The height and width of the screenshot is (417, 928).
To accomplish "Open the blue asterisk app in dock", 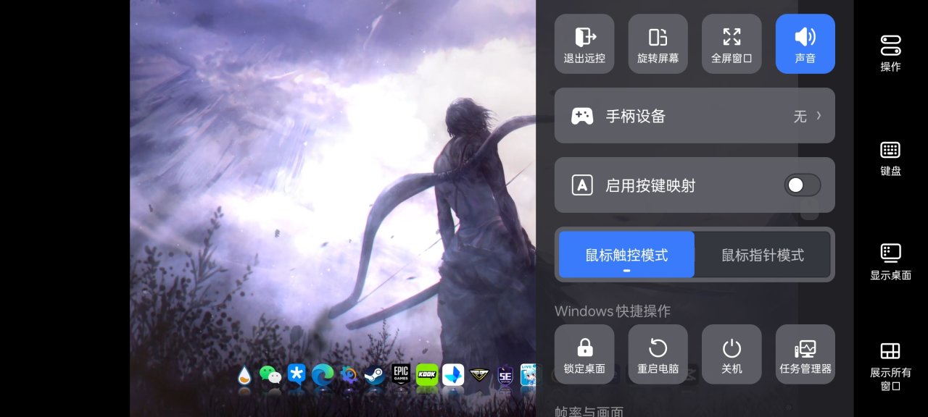I will pyautogui.click(x=297, y=374).
